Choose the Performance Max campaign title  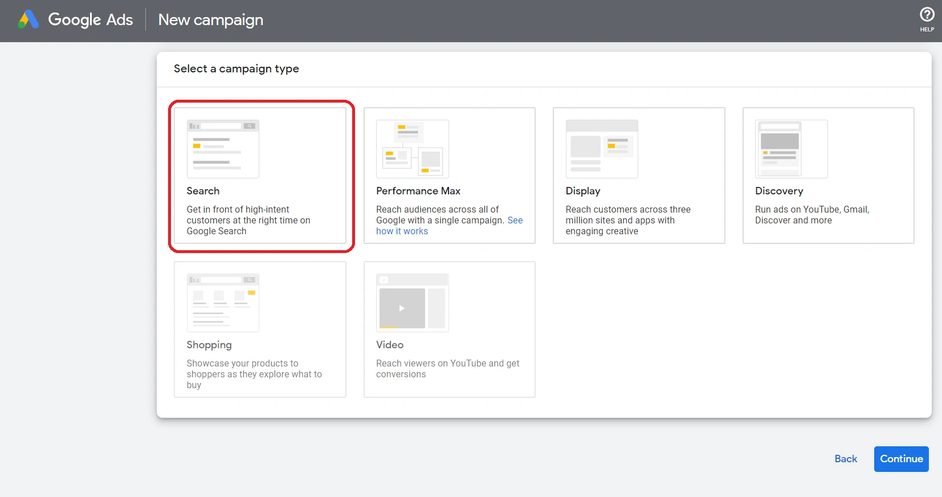tap(418, 191)
